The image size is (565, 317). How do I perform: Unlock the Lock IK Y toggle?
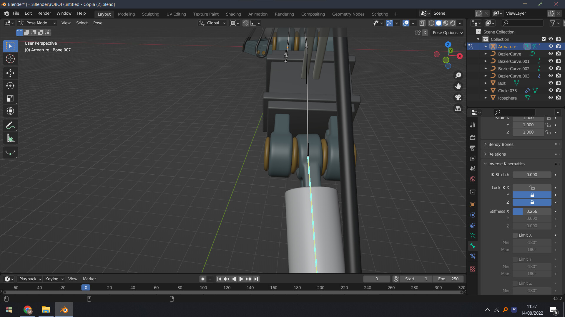(x=532, y=195)
